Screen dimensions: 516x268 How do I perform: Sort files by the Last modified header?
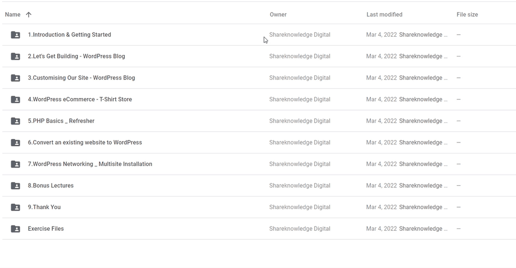[x=384, y=14]
